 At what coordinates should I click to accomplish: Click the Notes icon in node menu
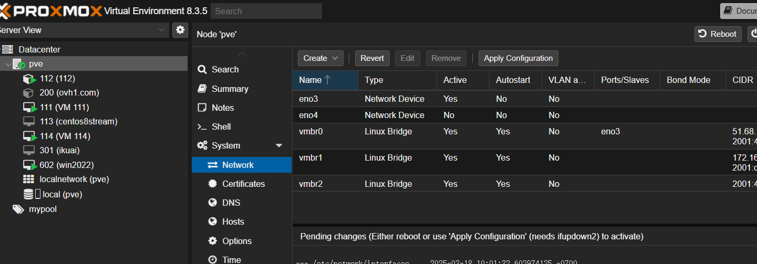pos(202,108)
